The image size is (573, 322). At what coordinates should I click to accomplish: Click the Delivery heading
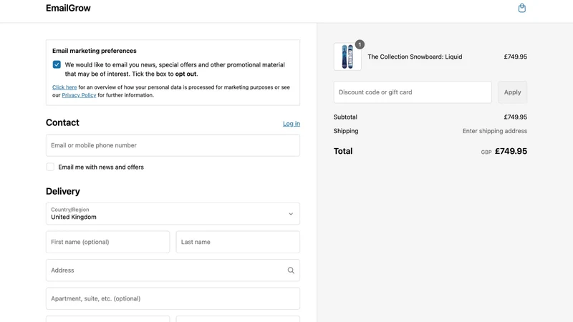(x=63, y=191)
